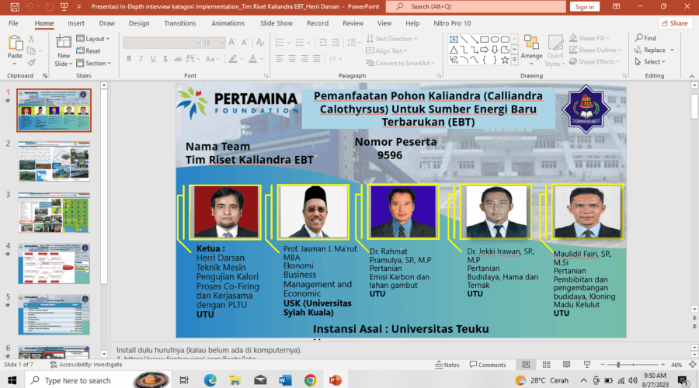Screen dimensions: 699x388
Task: Switch to Reading View icon
Action: click(567, 365)
